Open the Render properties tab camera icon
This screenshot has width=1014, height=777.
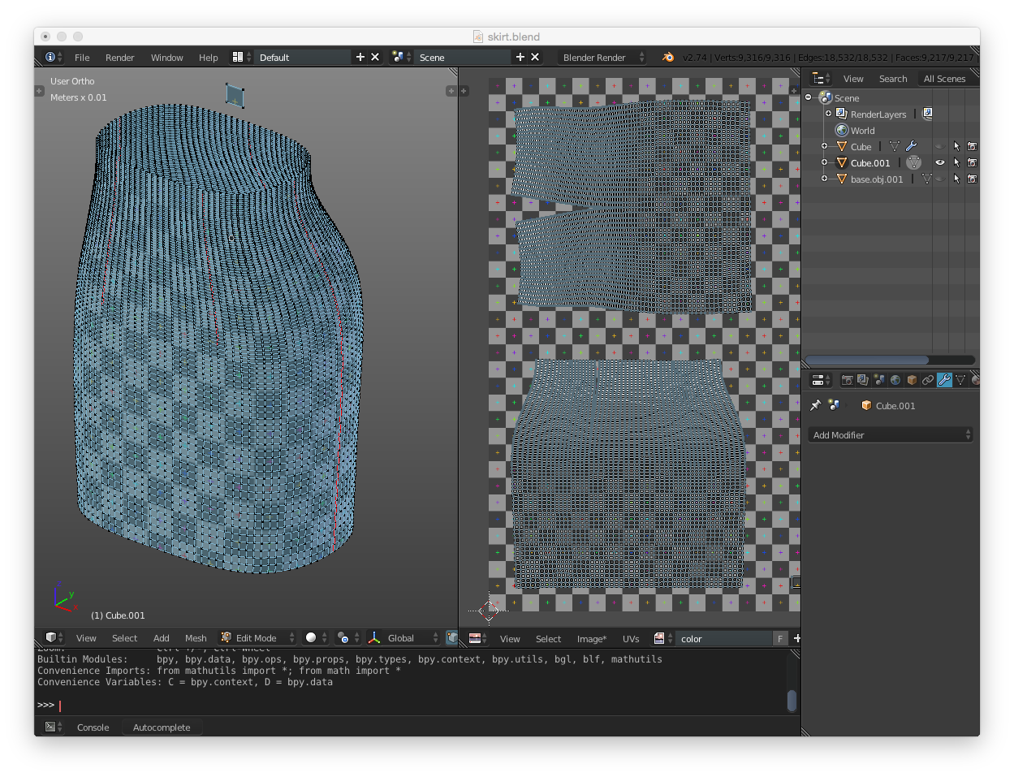tap(847, 380)
